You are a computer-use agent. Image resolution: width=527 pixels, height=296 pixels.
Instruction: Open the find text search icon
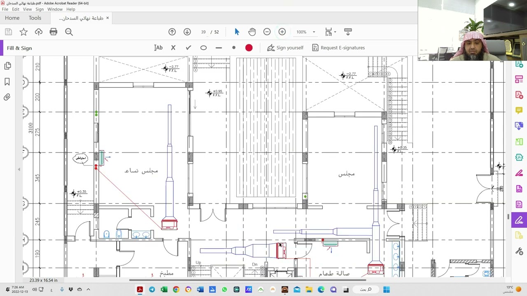(69, 32)
